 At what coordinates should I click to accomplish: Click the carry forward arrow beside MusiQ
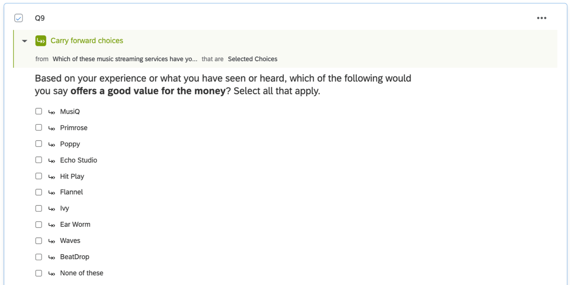tap(52, 111)
